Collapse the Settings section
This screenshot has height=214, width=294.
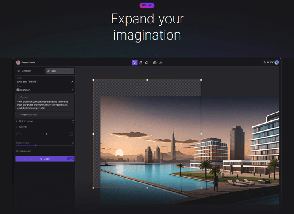click(16, 127)
